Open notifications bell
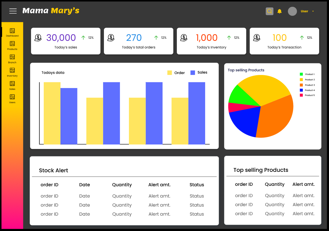The width and height of the screenshot is (329, 231). (279, 11)
